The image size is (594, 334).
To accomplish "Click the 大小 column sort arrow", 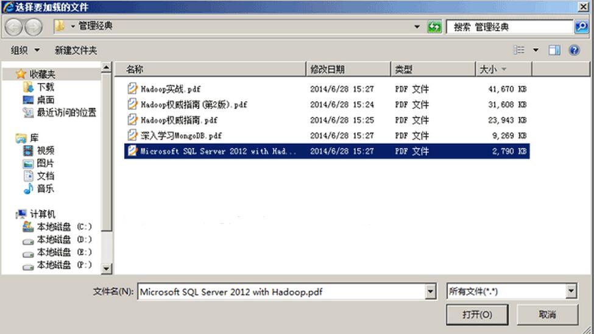I will [x=504, y=69].
